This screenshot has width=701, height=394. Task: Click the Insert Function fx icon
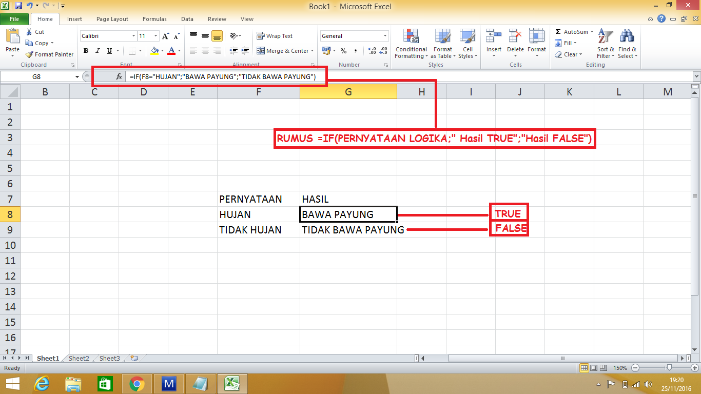[119, 76]
